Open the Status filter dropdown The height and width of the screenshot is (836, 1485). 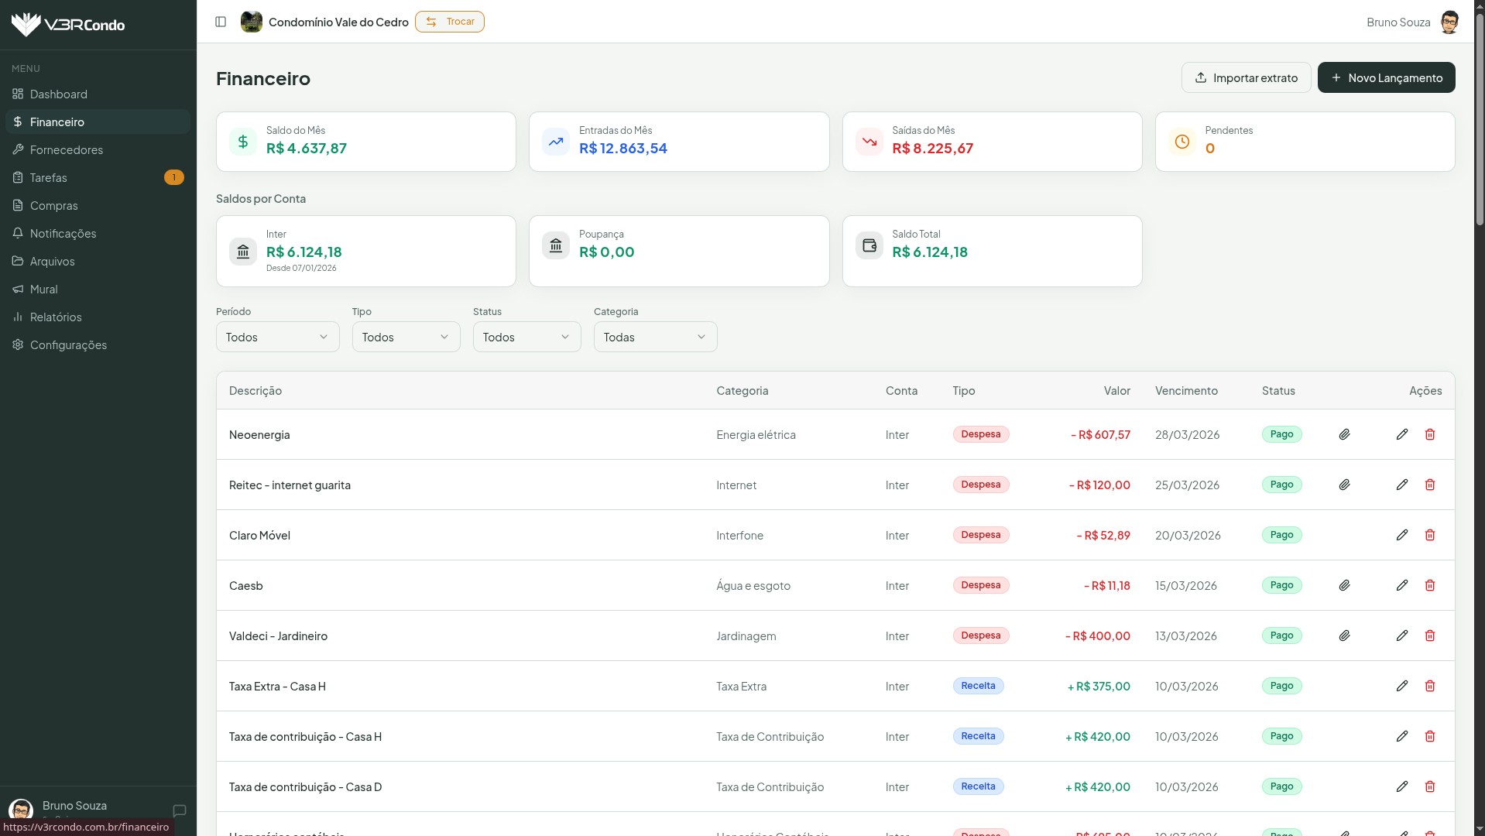[526, 337]
